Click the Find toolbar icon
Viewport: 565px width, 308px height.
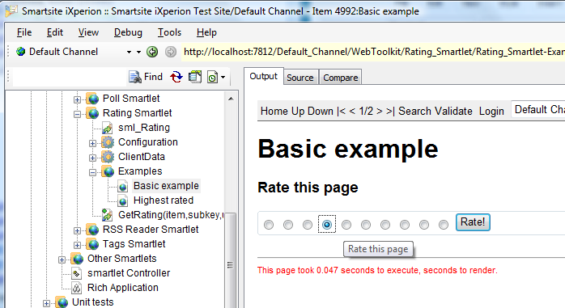[135, 77]
